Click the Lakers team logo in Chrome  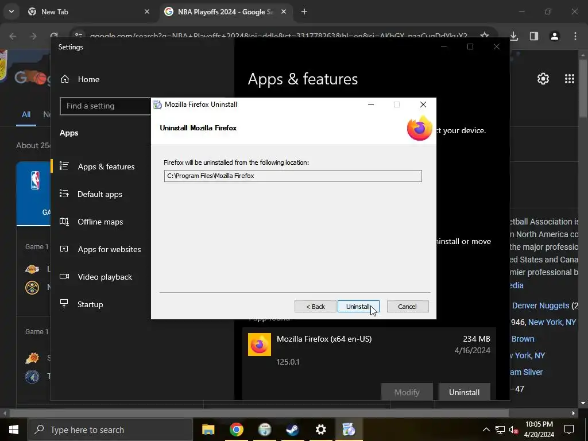(x=32, y=269)
